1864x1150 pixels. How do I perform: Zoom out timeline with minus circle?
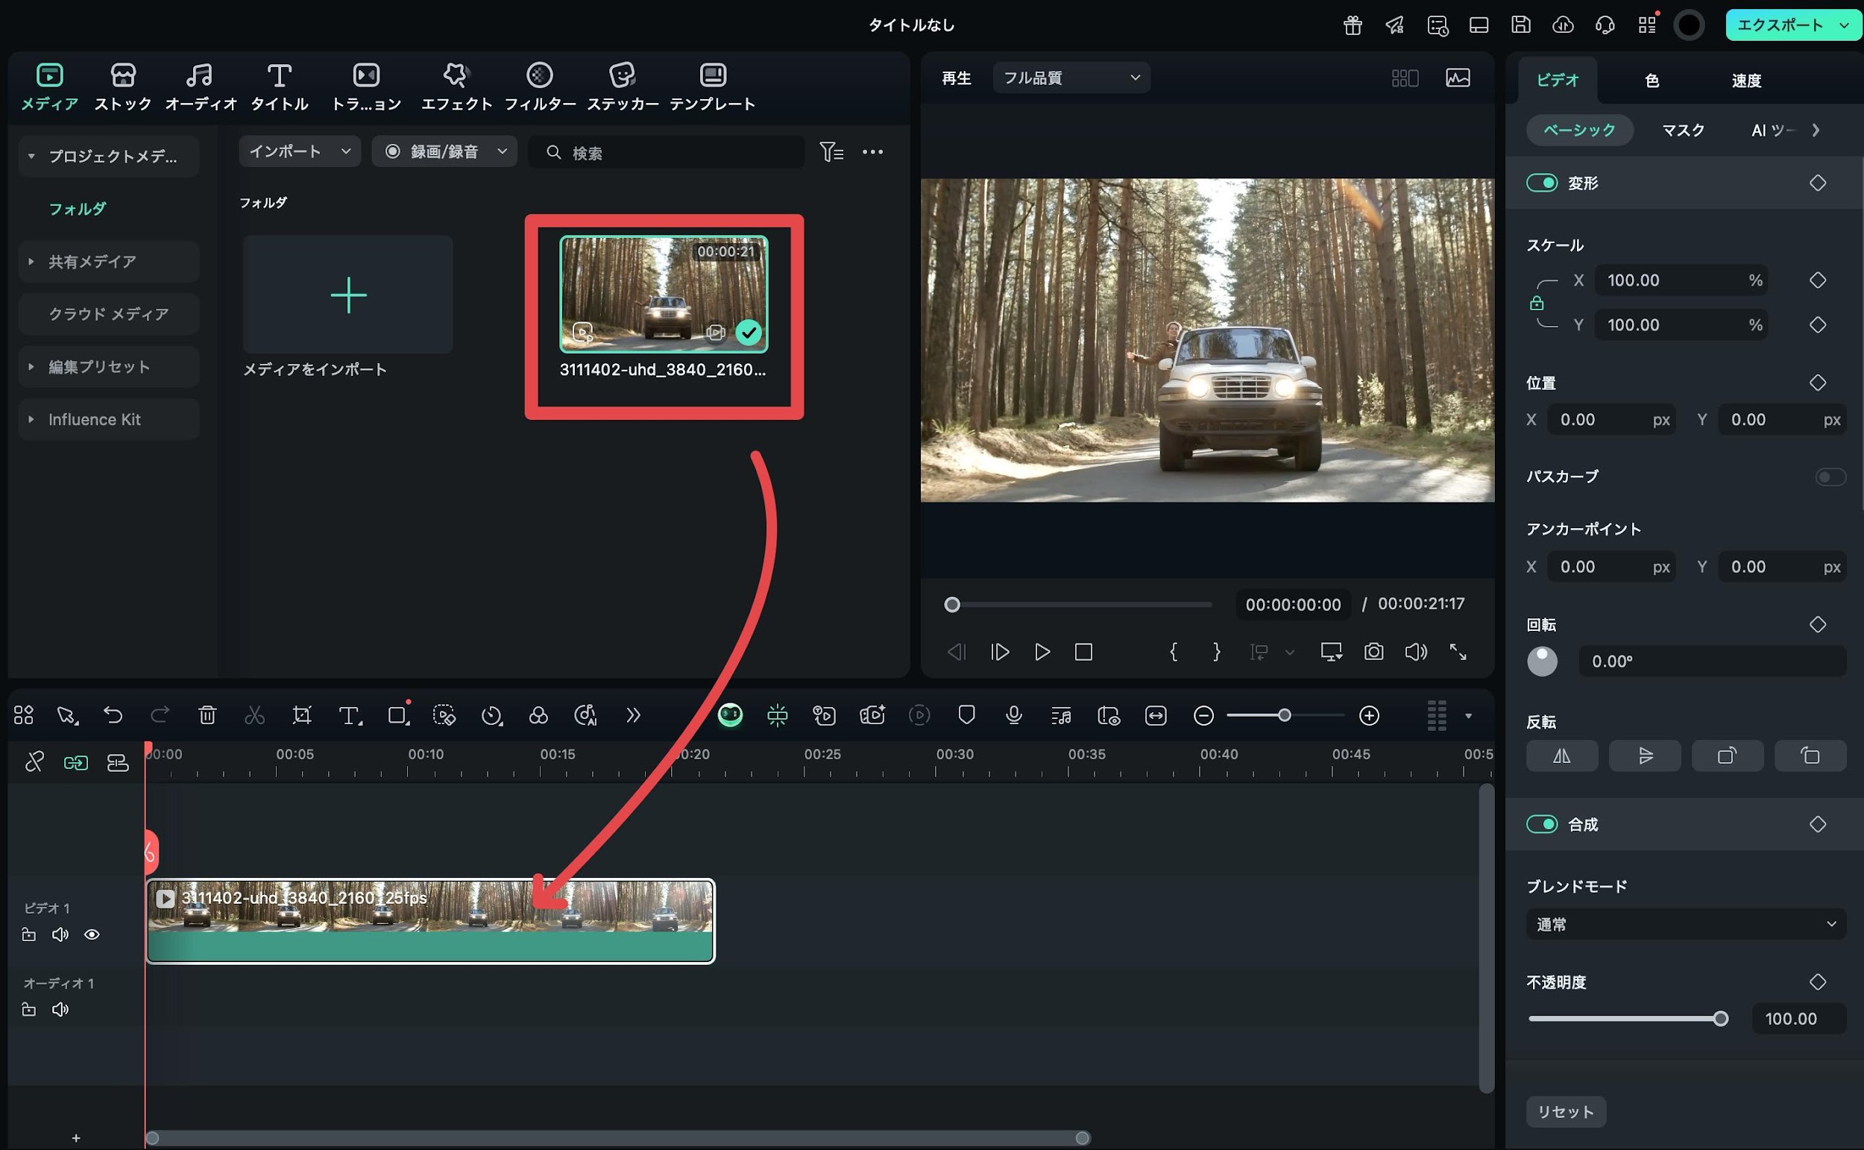click(1203, 715)
